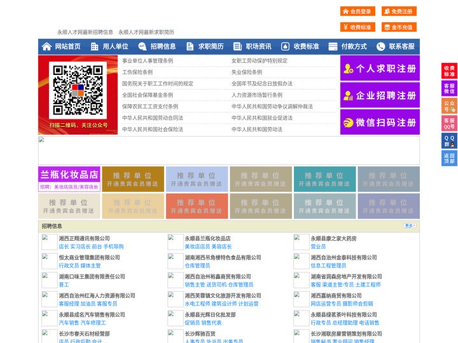The width and height of the screenshot is (458, 343).
Task: Open link 永顺人才网最新招聘信息
Action: tap(85, 32)
